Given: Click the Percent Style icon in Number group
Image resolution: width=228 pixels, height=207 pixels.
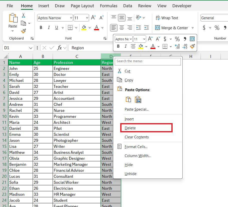Looking at the screenshot, I should 217,28.
